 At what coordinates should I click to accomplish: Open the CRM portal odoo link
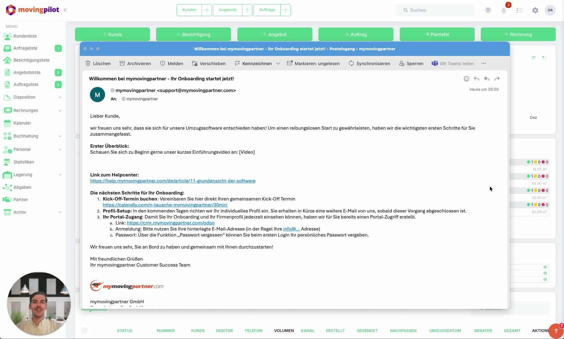[x=171, y=223]
